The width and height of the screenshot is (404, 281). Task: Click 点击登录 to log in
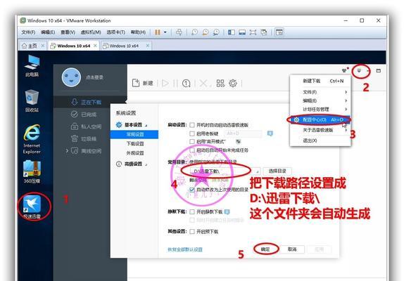(94, 77)
